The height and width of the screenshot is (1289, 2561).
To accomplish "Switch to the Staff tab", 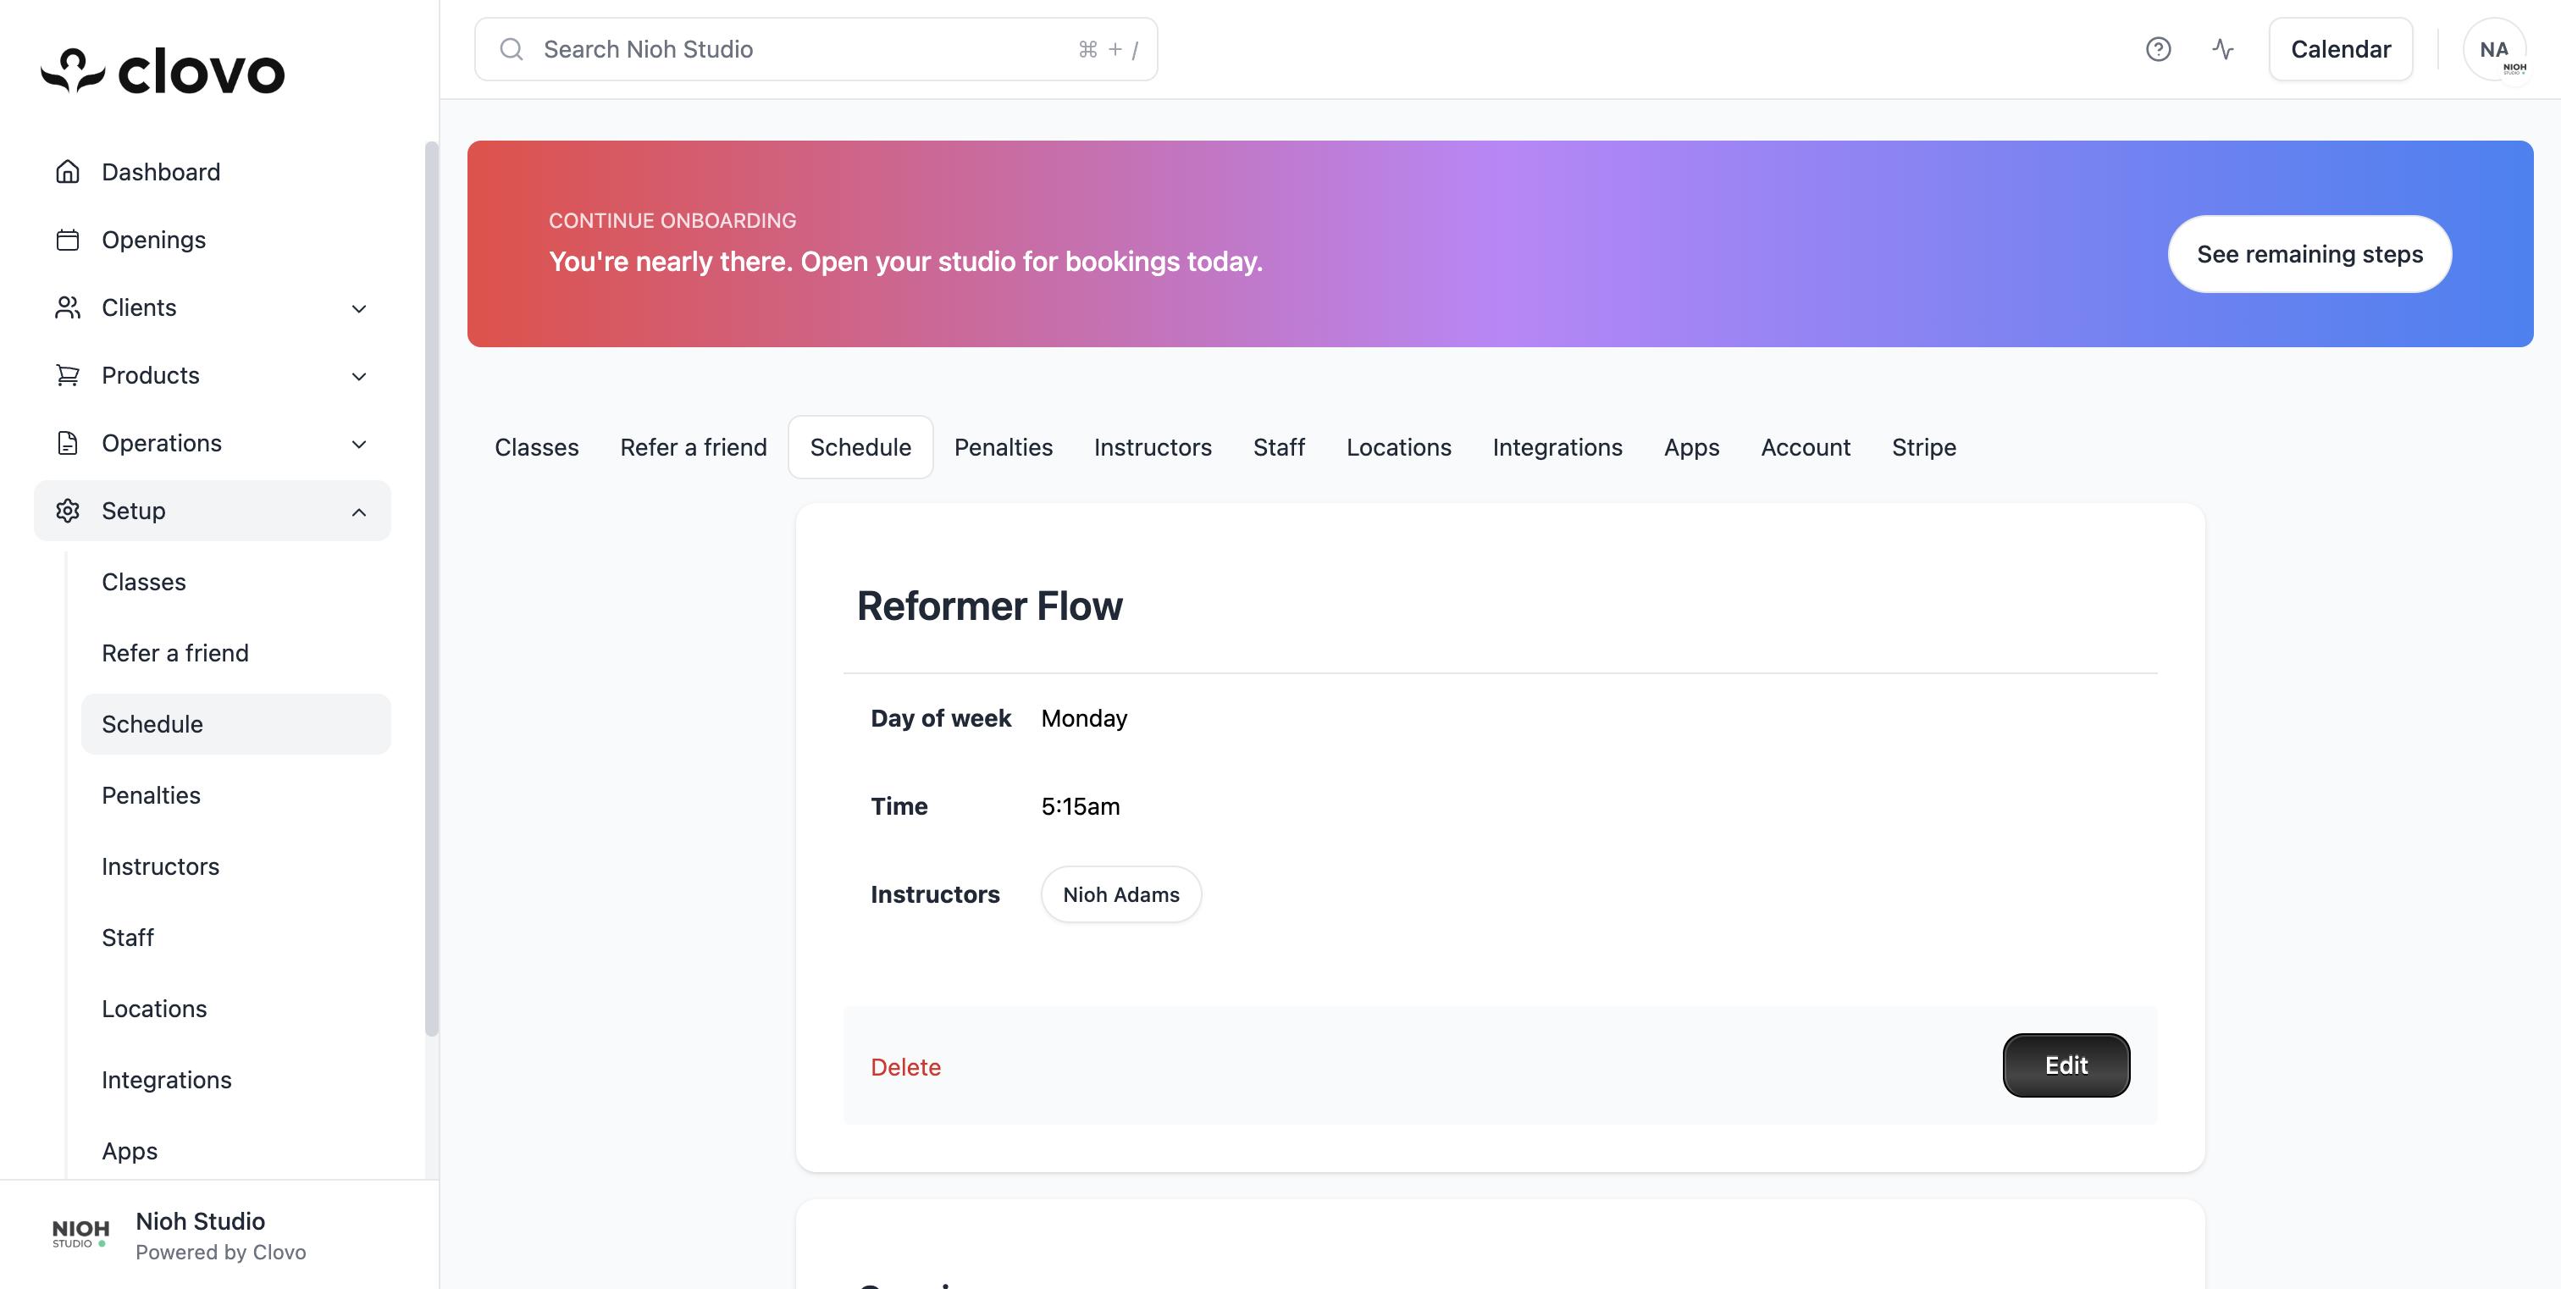I will 1279,447.
